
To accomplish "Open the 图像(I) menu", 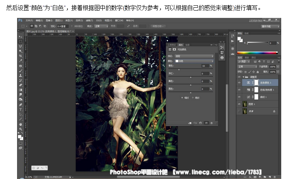I will pyautogui.click(x=49, y=20).
